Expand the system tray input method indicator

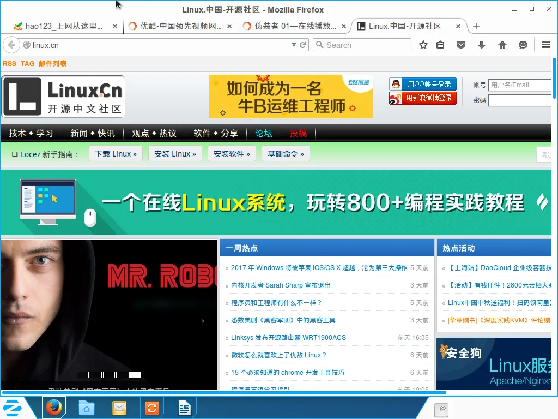(441, 410)
